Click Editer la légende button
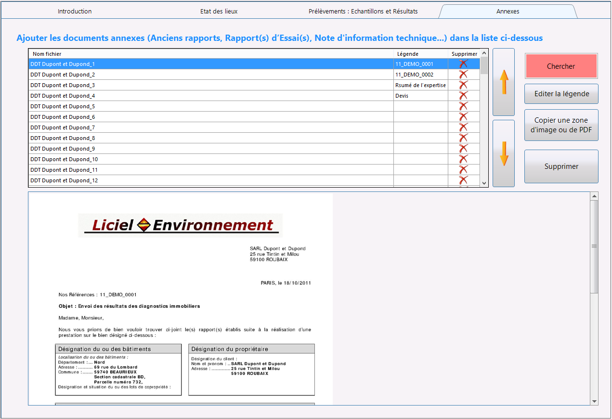The image size is (612, 419). click(561, 94)
